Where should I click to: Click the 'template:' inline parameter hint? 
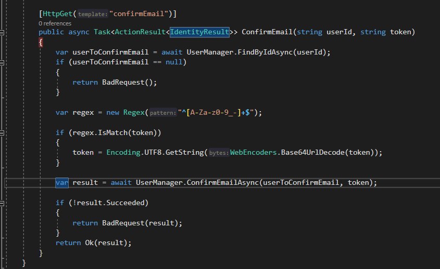coord(93,14)
